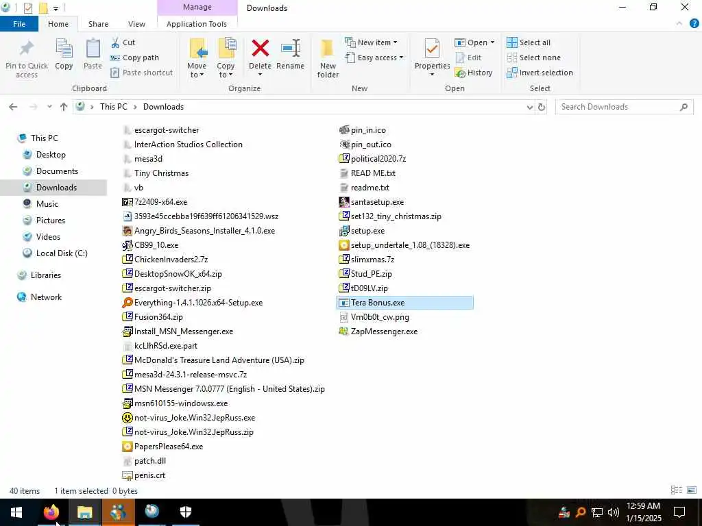Click the Pin to Quick access icon

click(26, 49)
